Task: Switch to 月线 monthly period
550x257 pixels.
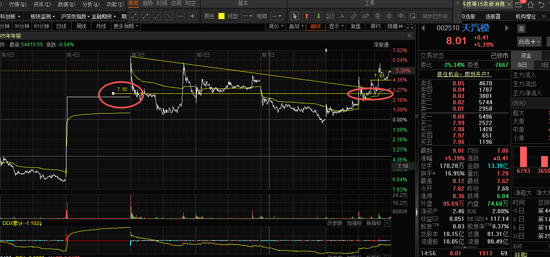Action: point(101,26)
